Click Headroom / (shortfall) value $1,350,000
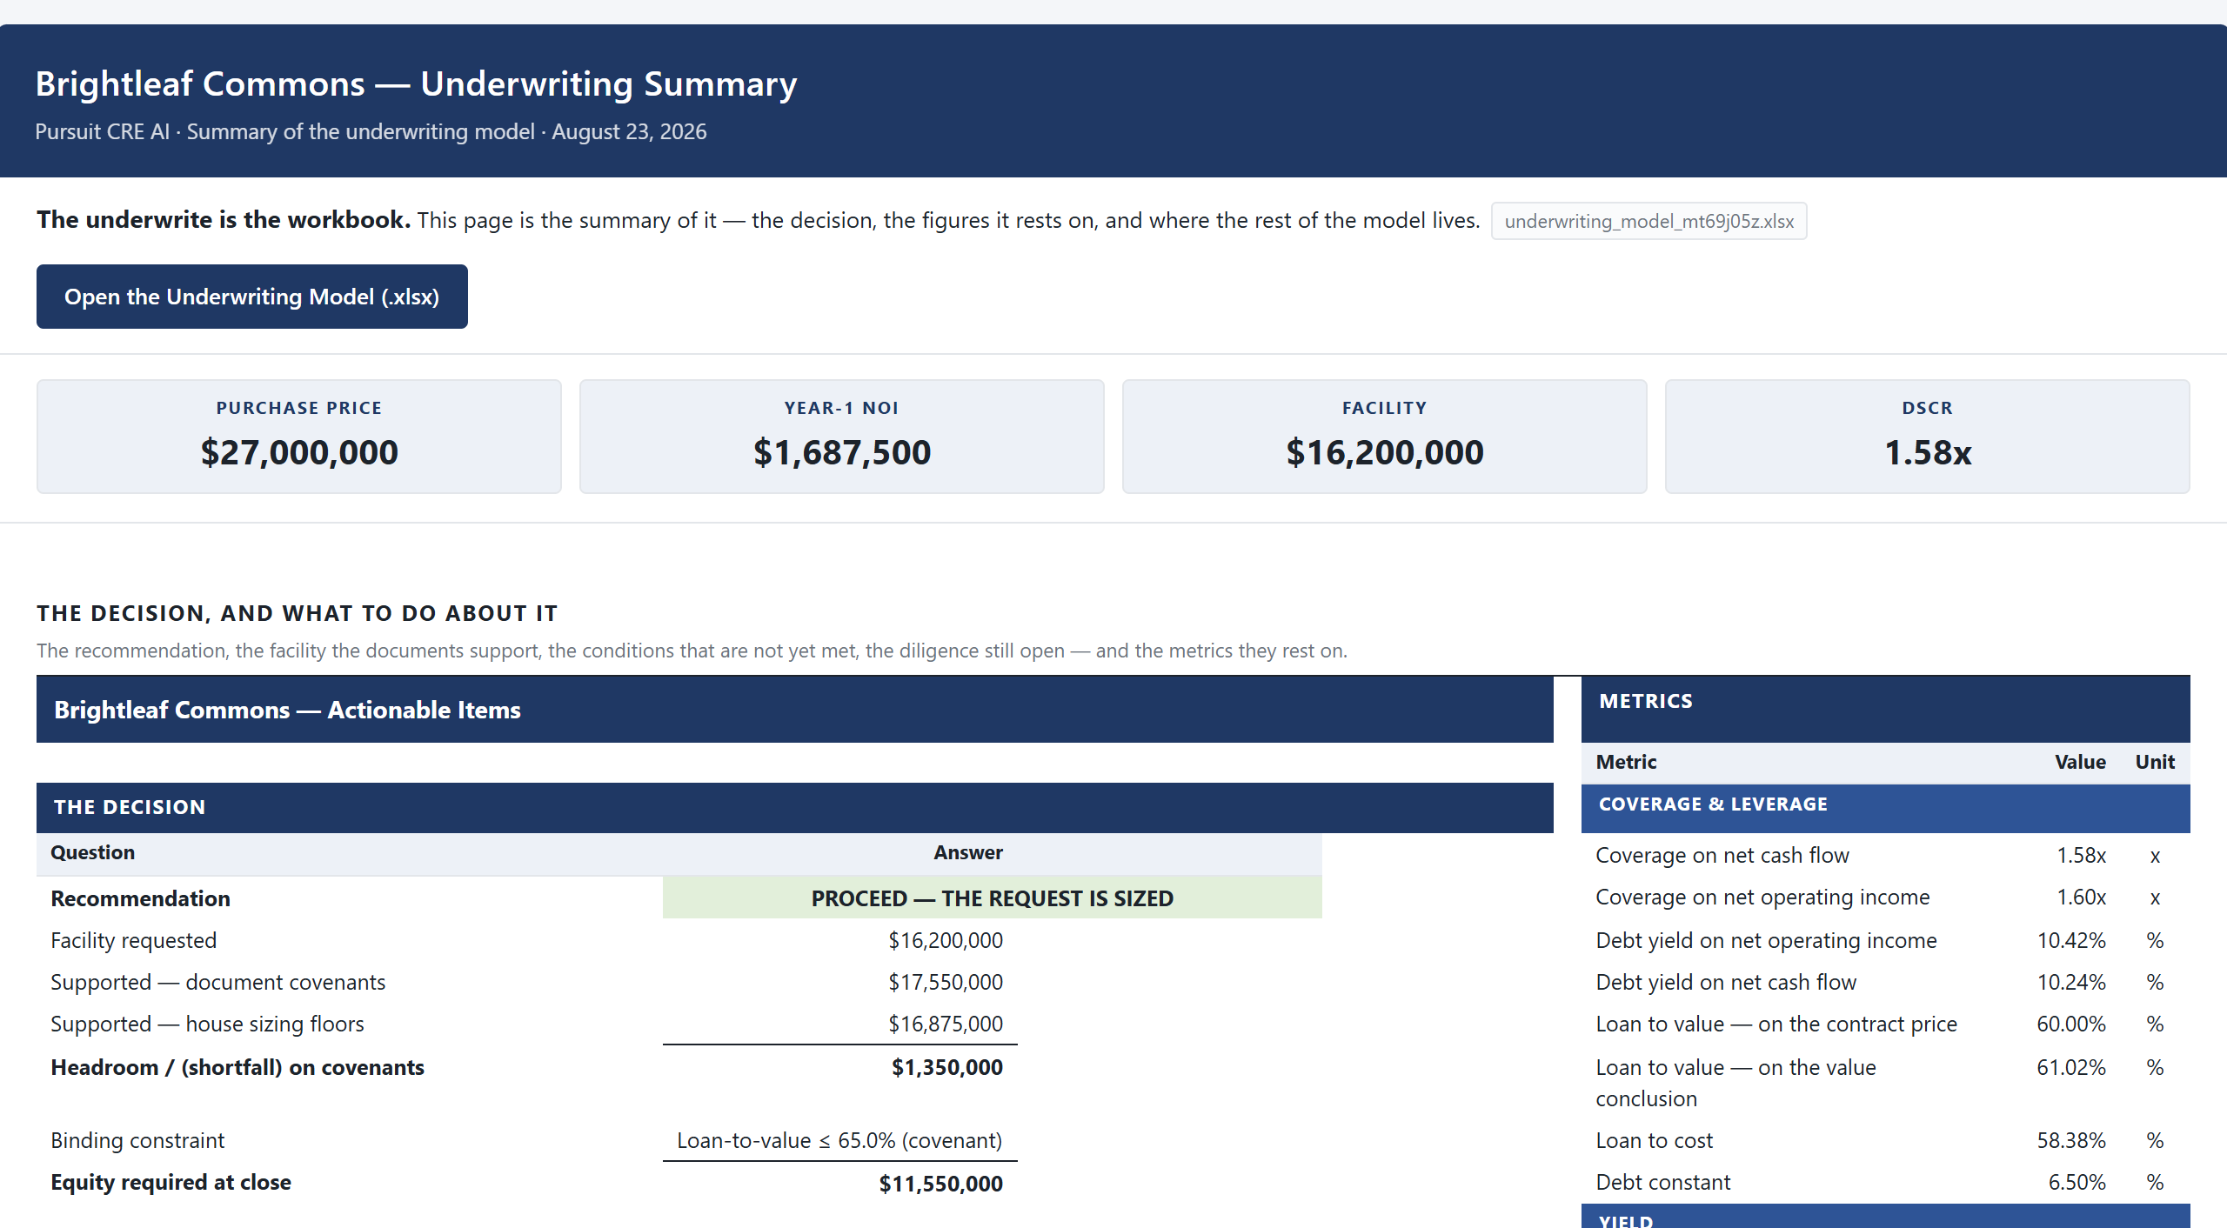 947,1067
